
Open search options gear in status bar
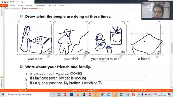pyautogui.click(x=20, y=91)
